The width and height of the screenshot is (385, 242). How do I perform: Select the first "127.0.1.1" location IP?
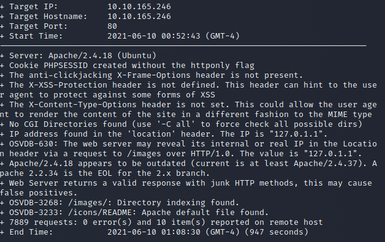tap(296, 134)
